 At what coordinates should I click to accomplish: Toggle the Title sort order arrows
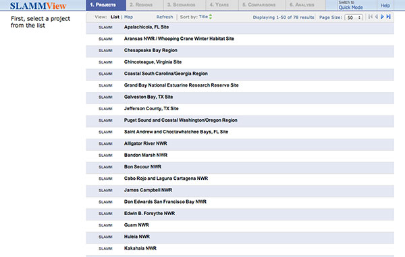(210, 16)
